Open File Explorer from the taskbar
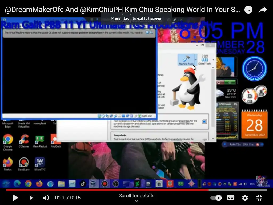This screenshot has width=273, height=205. [x=61, y=184]
